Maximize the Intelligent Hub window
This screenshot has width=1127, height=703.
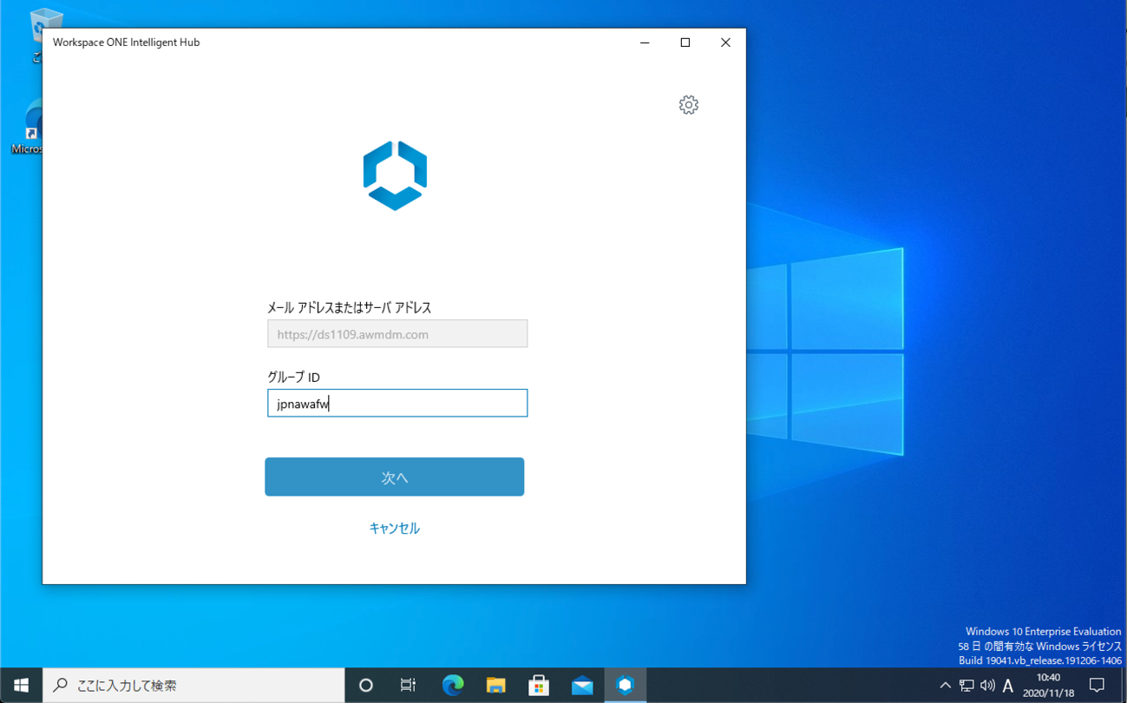click(685, 43)
